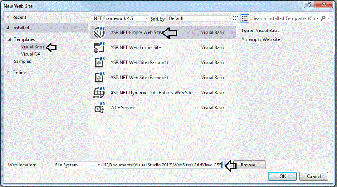Click the Cancel button
337x187 pixels.
pos(314,177)
